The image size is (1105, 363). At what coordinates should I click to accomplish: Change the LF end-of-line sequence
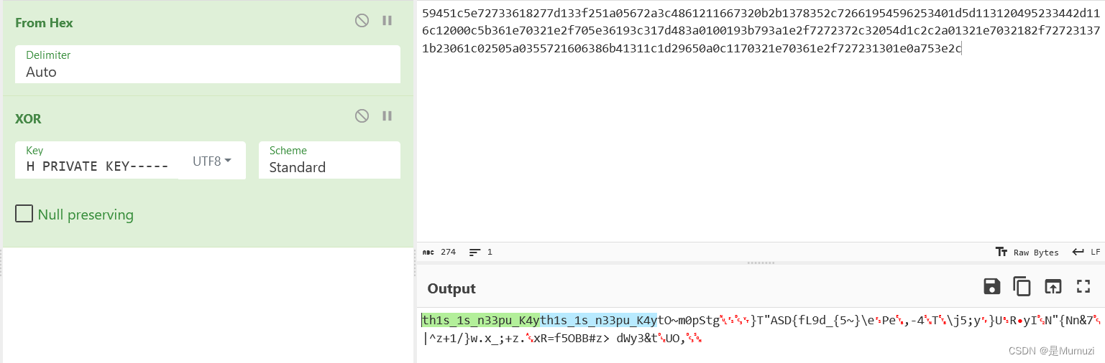point(1086,252)
